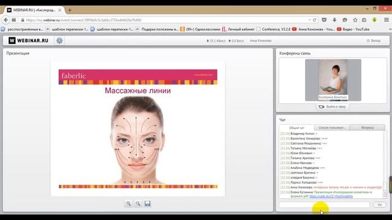Image resolution: width=392 pixels, height=220 pixels.
Task: Open the Firefox hamburger menu
Action: pyautogui.click(x=386, y=20)
